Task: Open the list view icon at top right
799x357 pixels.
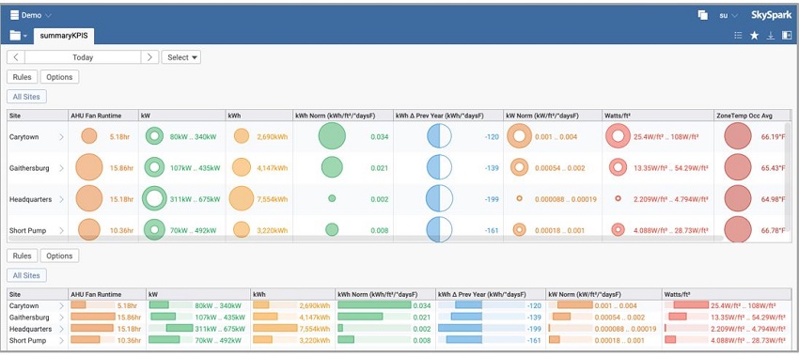Action: click(738, 35)
